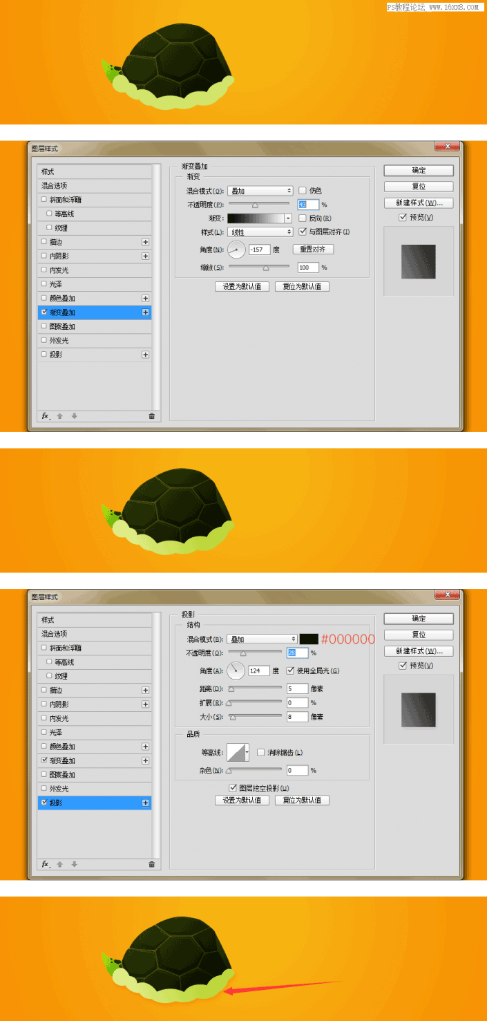Click 新建样式 in the 渐变叠加 dialog

419,203
